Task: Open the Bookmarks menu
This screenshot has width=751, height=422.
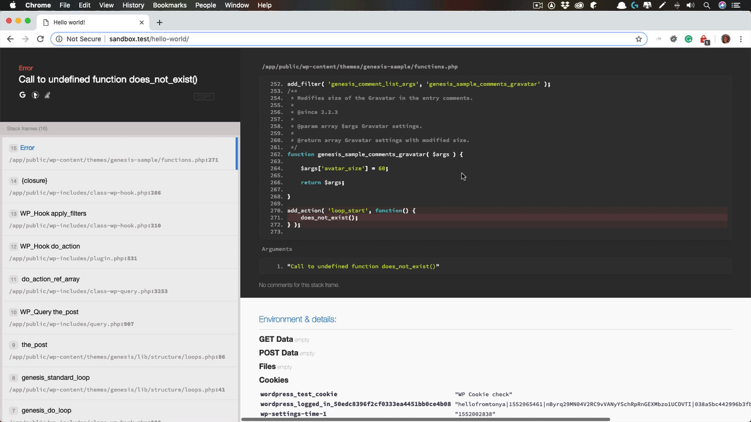Action: tap(170, 5)
